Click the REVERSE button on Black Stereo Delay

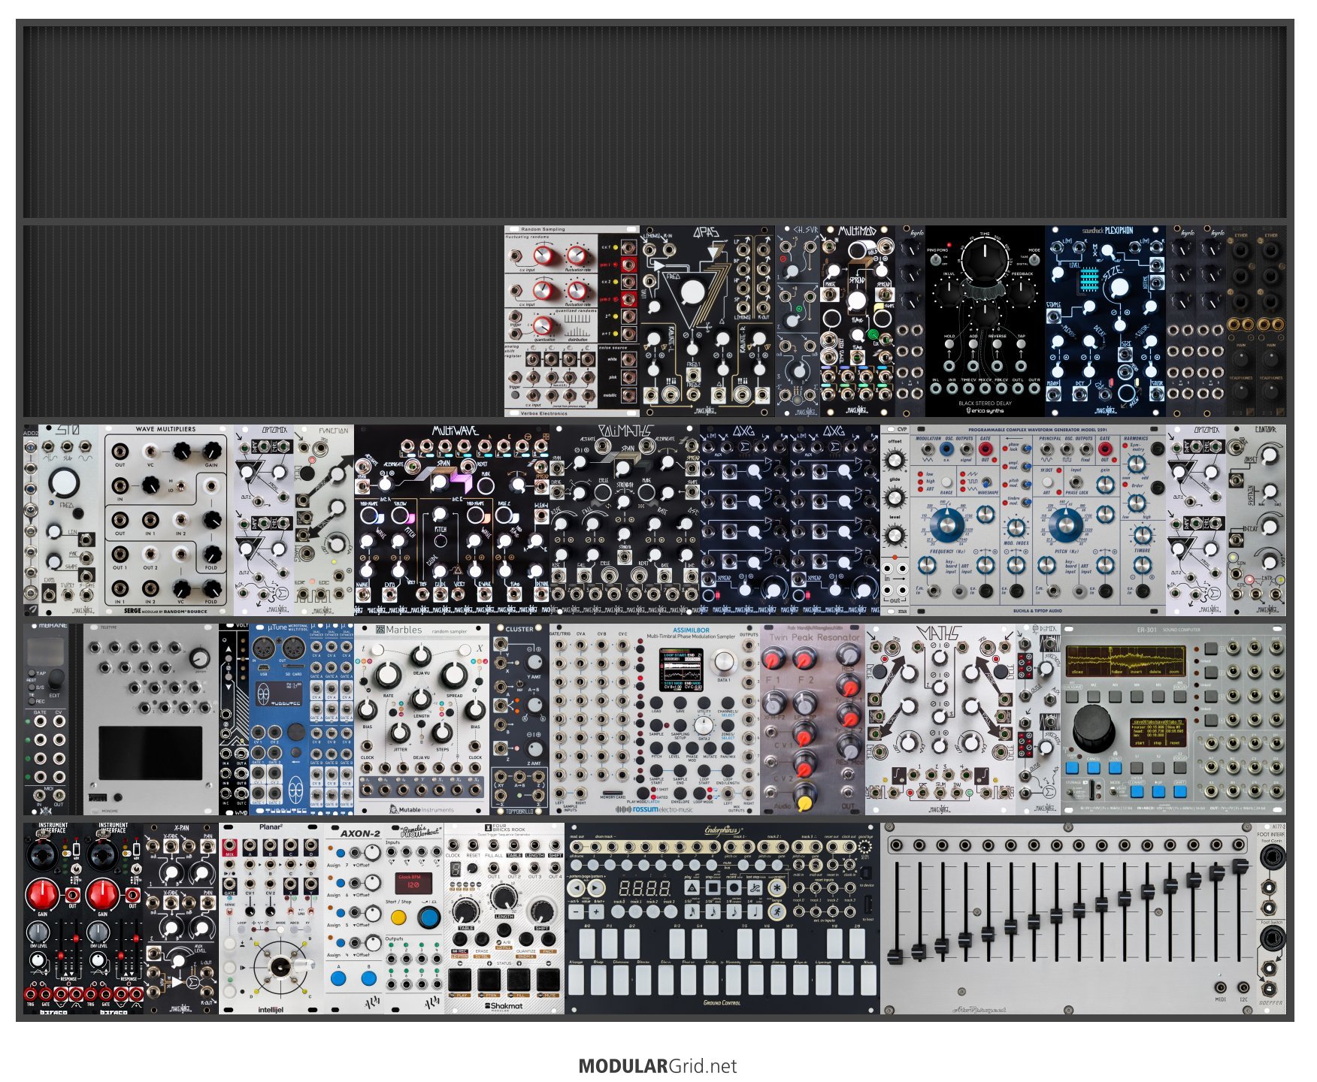[x=997, y=345]
